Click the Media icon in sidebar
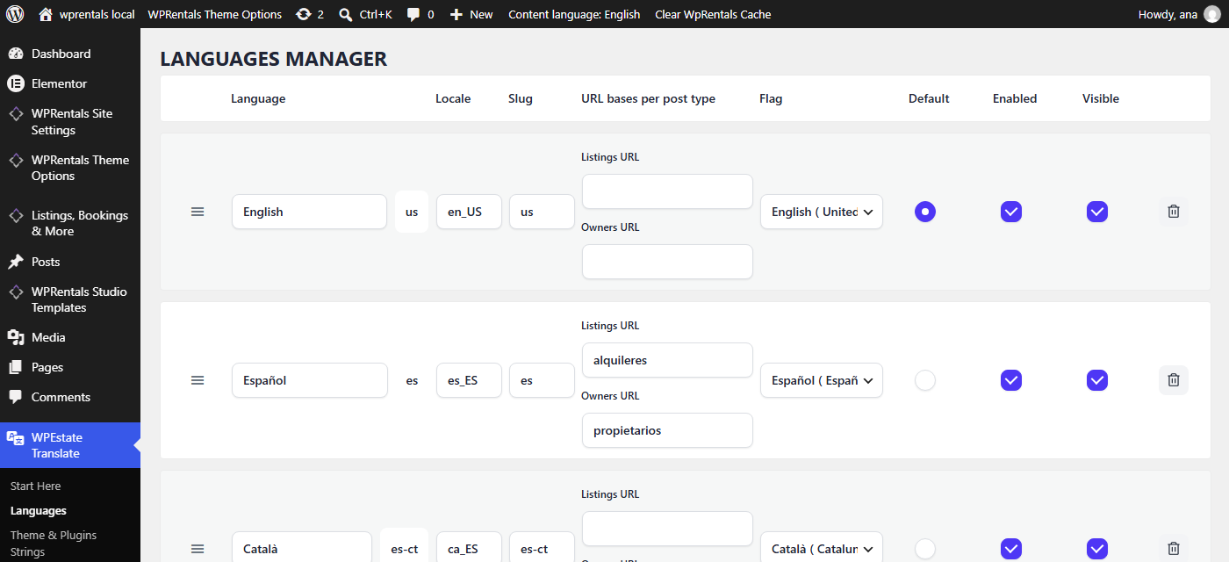This screenshot has height=562, width=1229. pyautogui.click(x=16, y=337)
